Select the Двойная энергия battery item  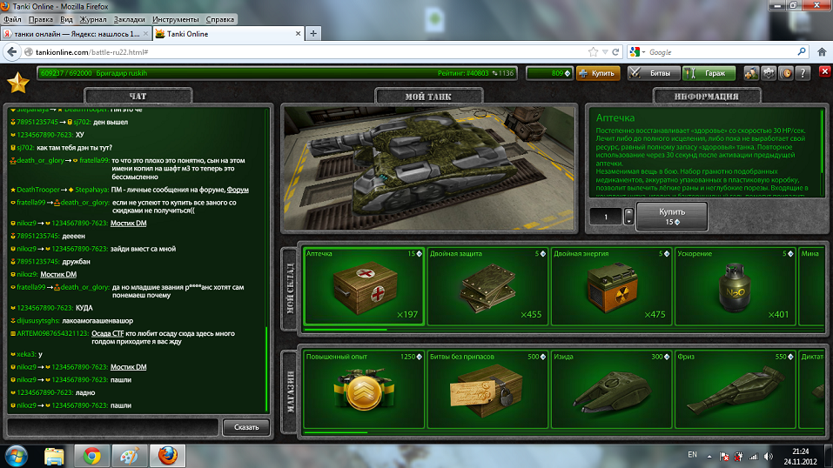coord(610,284)
